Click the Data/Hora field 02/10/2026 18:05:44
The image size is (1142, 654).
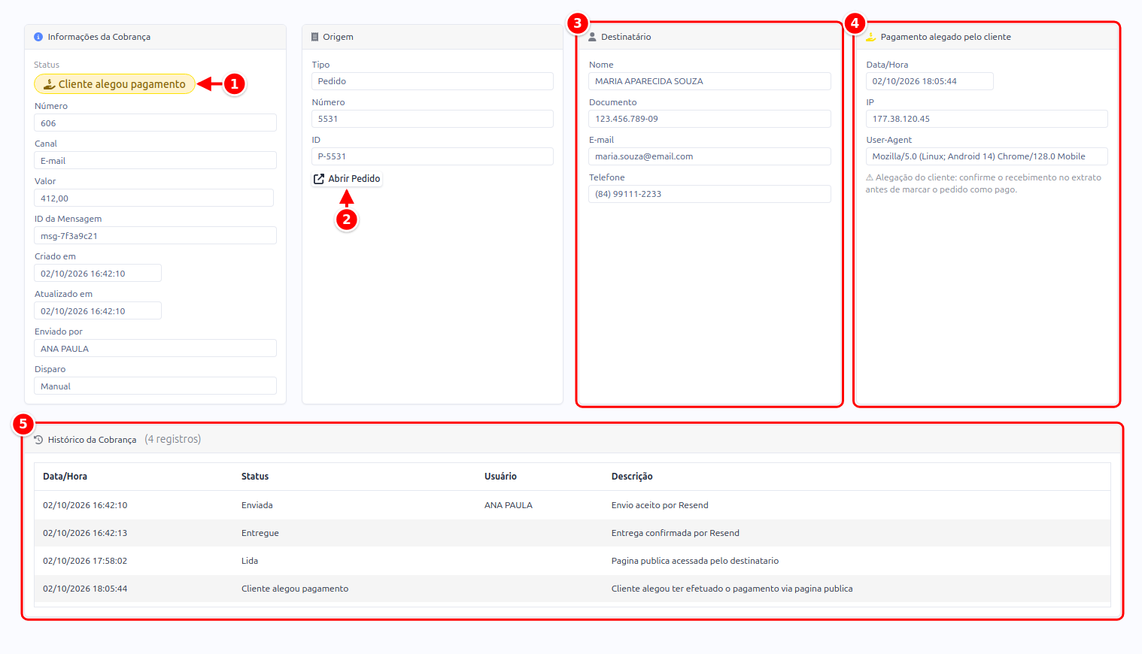click(930, 81)
